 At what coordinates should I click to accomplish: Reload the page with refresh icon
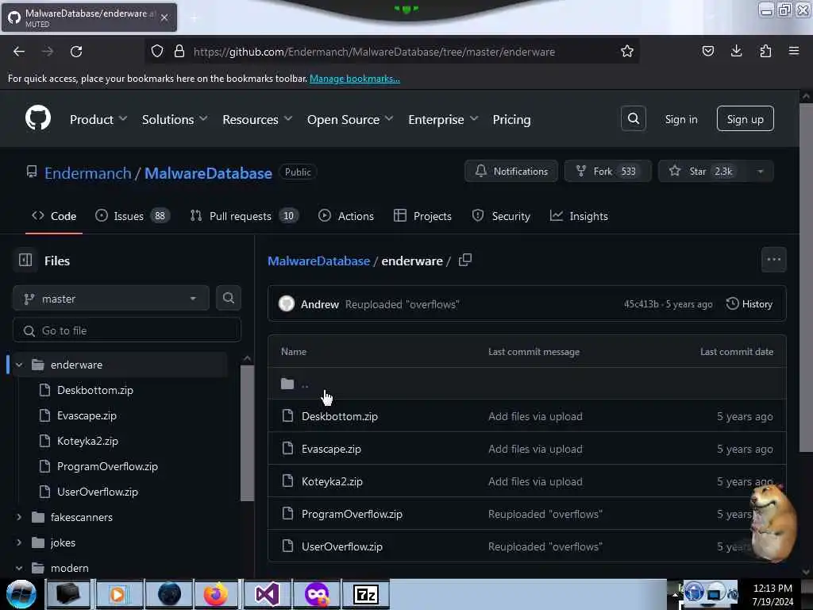[x=76, y=52]
